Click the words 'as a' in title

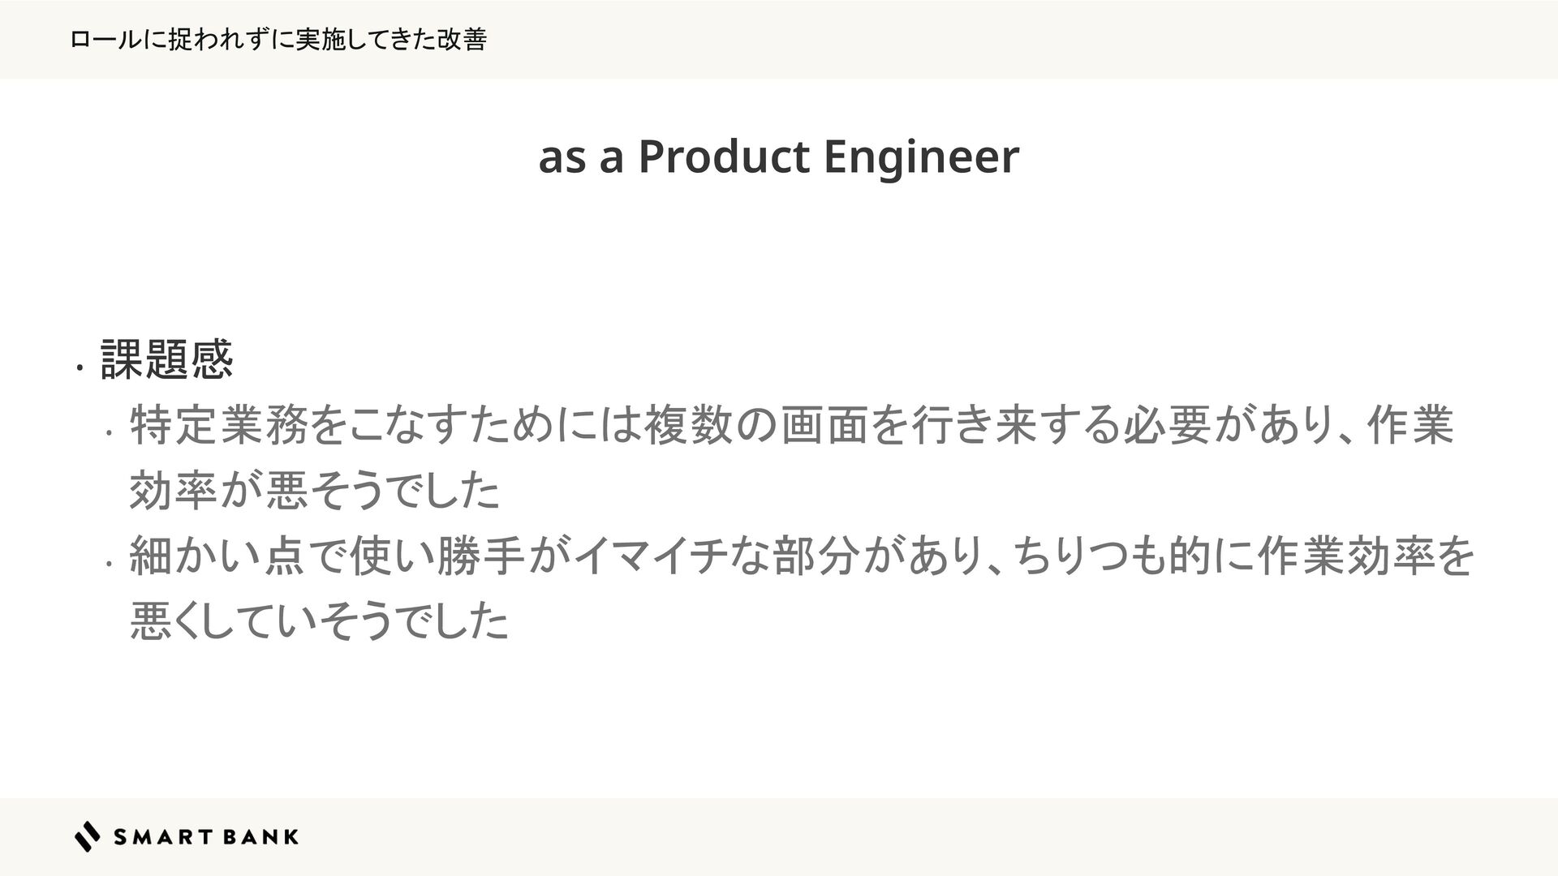click(x=581, y=158)
